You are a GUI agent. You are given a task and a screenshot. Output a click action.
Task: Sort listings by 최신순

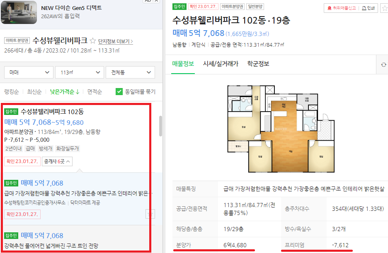tap(34, 92)
